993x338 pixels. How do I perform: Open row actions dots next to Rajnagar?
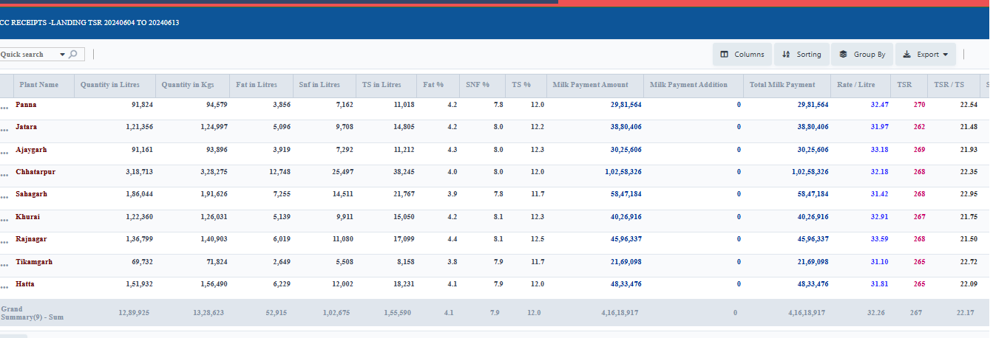(x=4, y=242)
